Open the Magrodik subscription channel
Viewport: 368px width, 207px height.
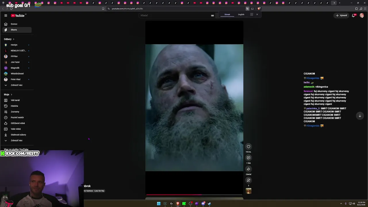click(17, 68)
